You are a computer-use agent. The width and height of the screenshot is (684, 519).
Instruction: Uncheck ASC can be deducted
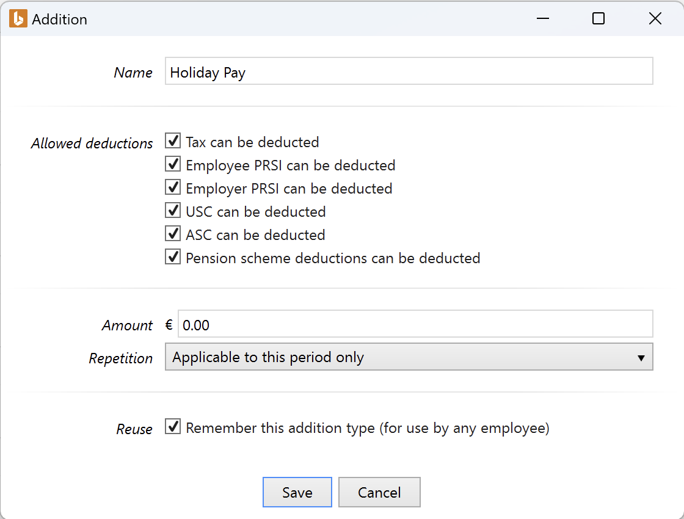pyautogui.click(x=173, y=233)
